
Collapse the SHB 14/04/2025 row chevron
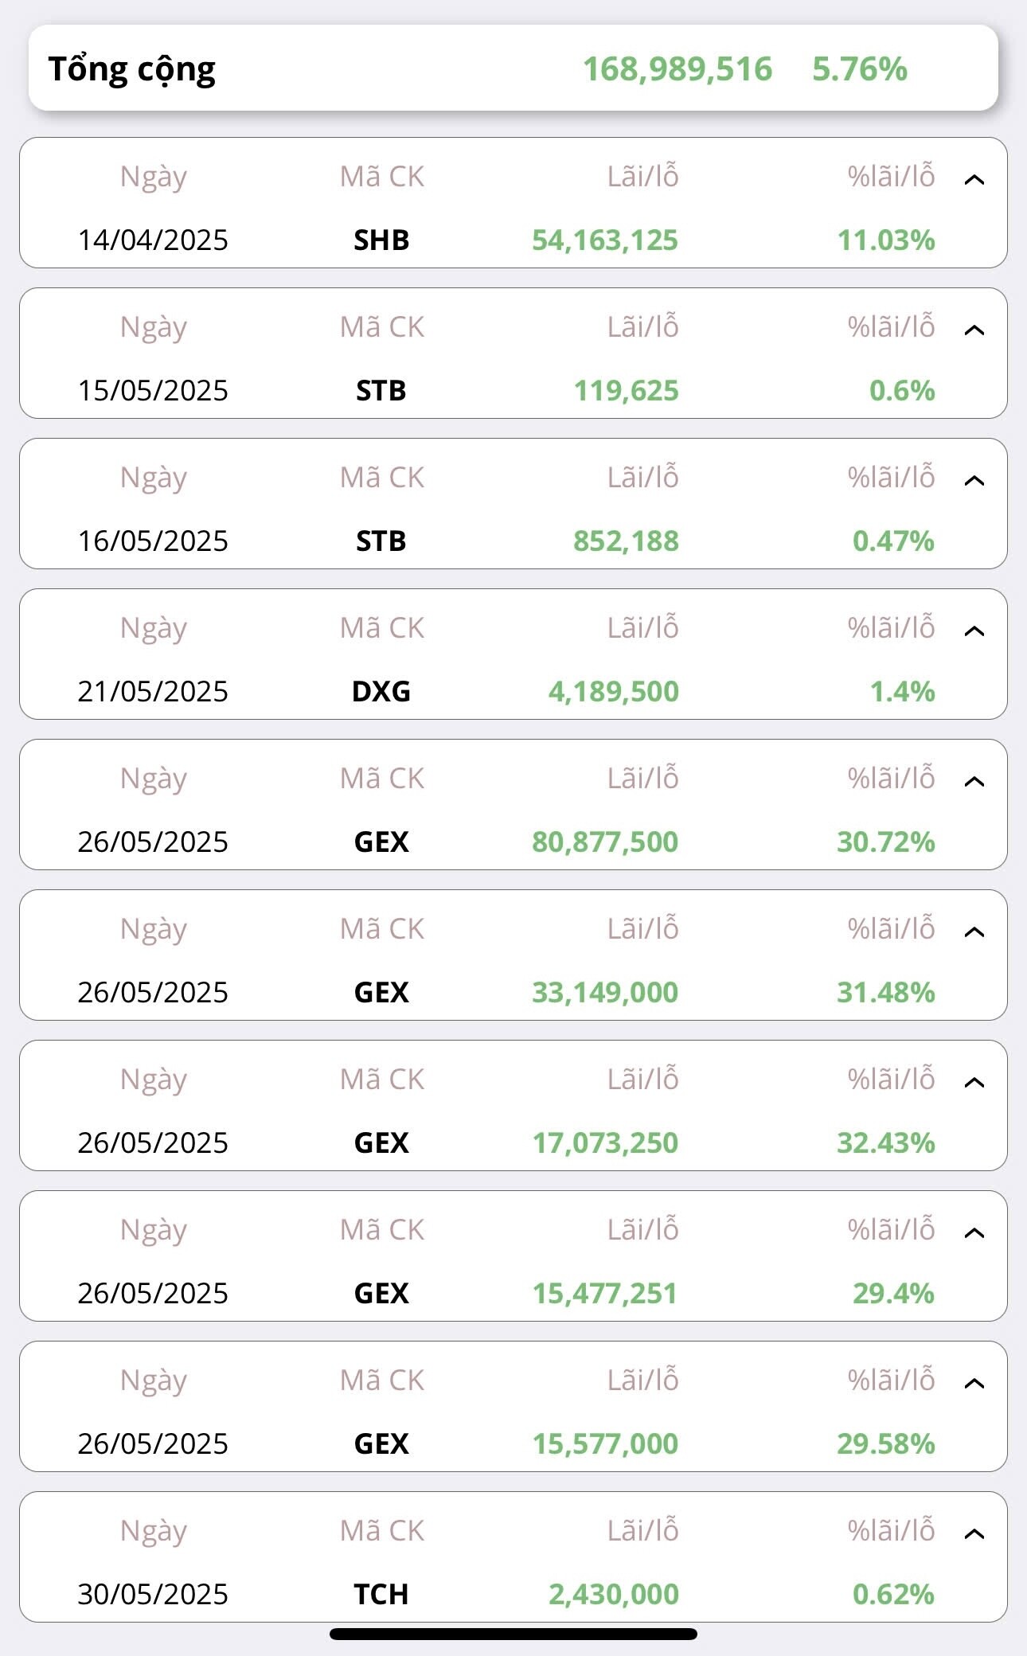(x=974, y=180)
